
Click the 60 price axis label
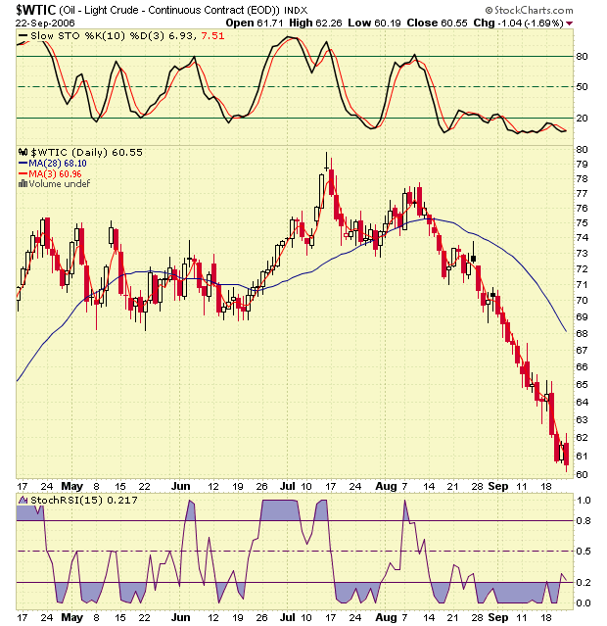(x=582, y=475)
